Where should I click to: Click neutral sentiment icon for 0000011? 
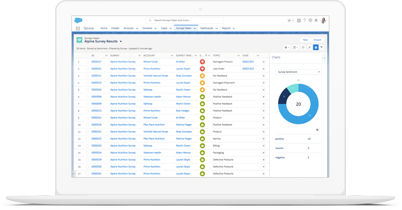(x=203, y=76)
